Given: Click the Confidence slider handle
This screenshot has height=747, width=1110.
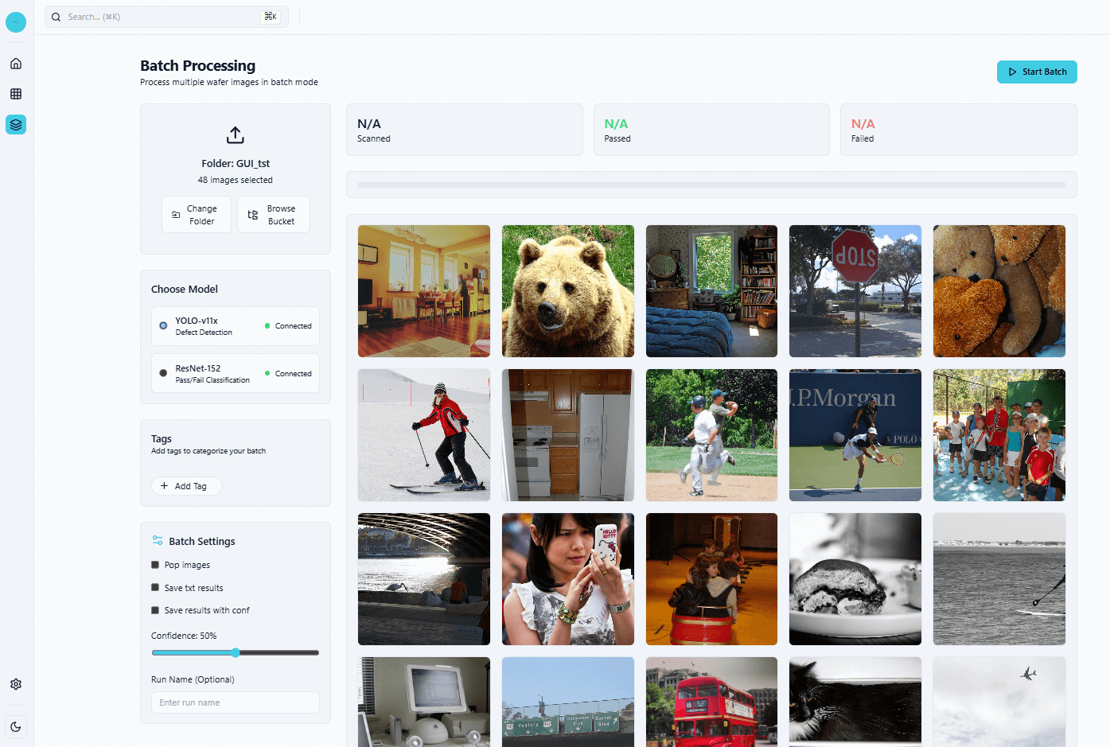Looking at the screenshot, I should (x=236, y=652).
